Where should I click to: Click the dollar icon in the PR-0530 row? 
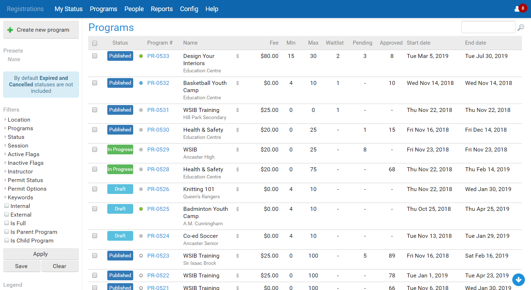tap(238, 130)
